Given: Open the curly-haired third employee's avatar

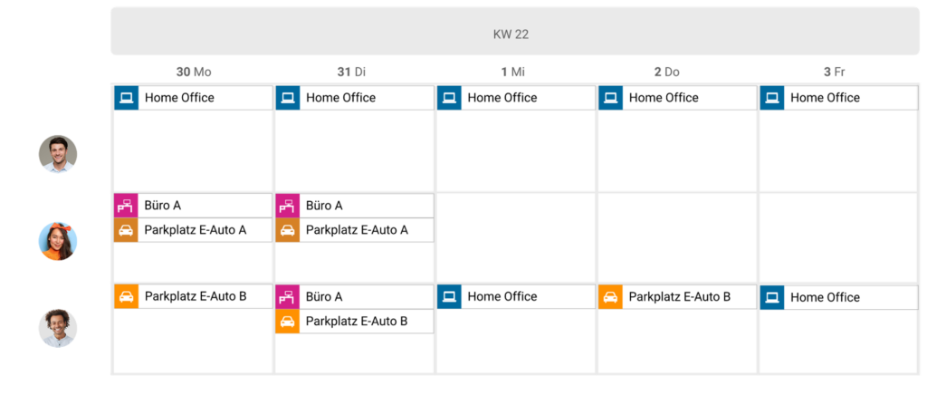Looking at the screenshot, I should click(x=58, y=329).
